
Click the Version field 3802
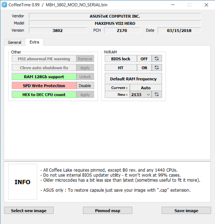click(x=58, y=30)
